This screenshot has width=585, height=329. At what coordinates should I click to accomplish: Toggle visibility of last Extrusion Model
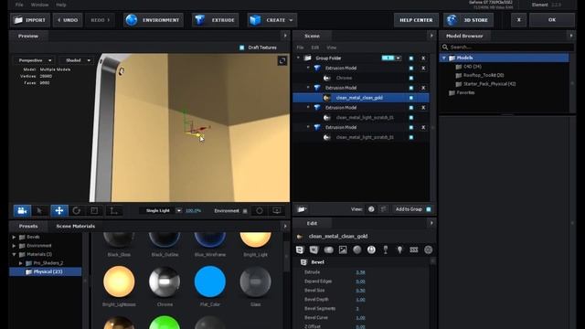pyautogui.click(x=411, y=127)
